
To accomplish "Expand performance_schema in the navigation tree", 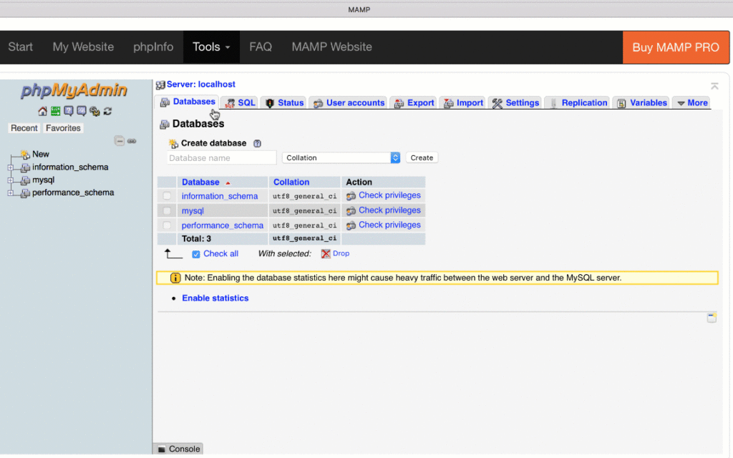I will coord(10,193).
